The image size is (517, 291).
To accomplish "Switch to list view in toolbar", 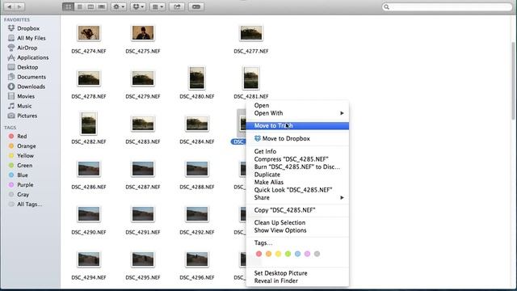I will pyautogui.click(x=79, y=6).
